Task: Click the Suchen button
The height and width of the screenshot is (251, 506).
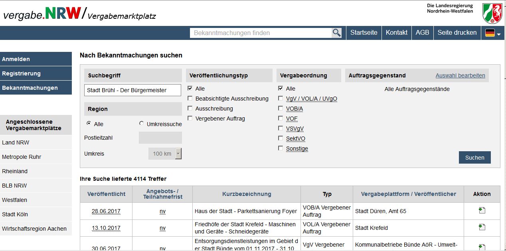Action: tap(474, 158)
